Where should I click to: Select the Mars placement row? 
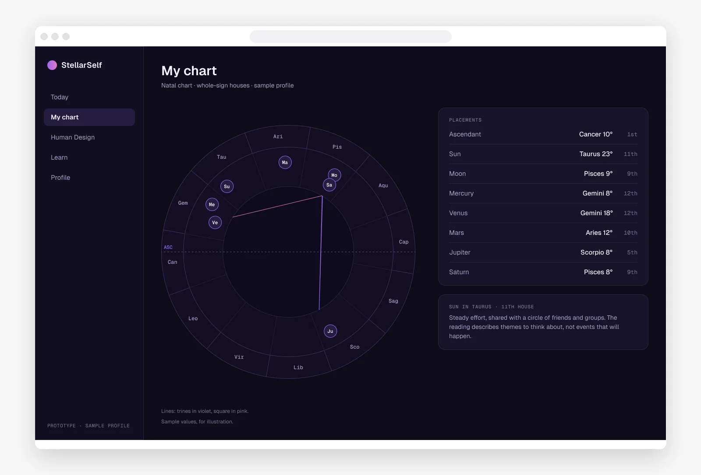click(543, 233)
